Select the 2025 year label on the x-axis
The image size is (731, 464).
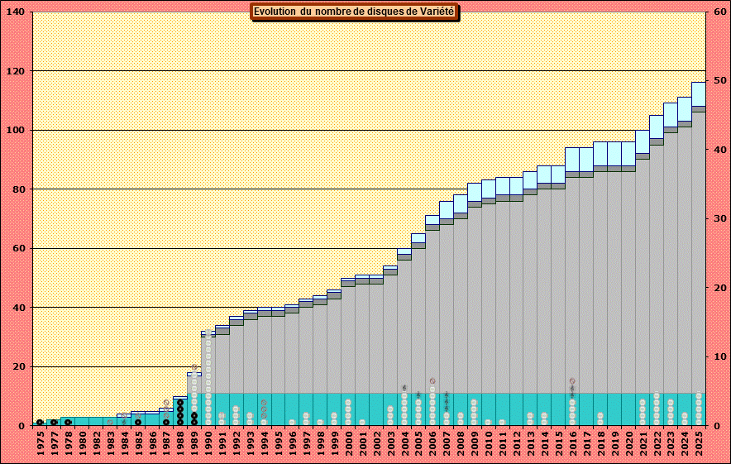[x=700, y=444]
